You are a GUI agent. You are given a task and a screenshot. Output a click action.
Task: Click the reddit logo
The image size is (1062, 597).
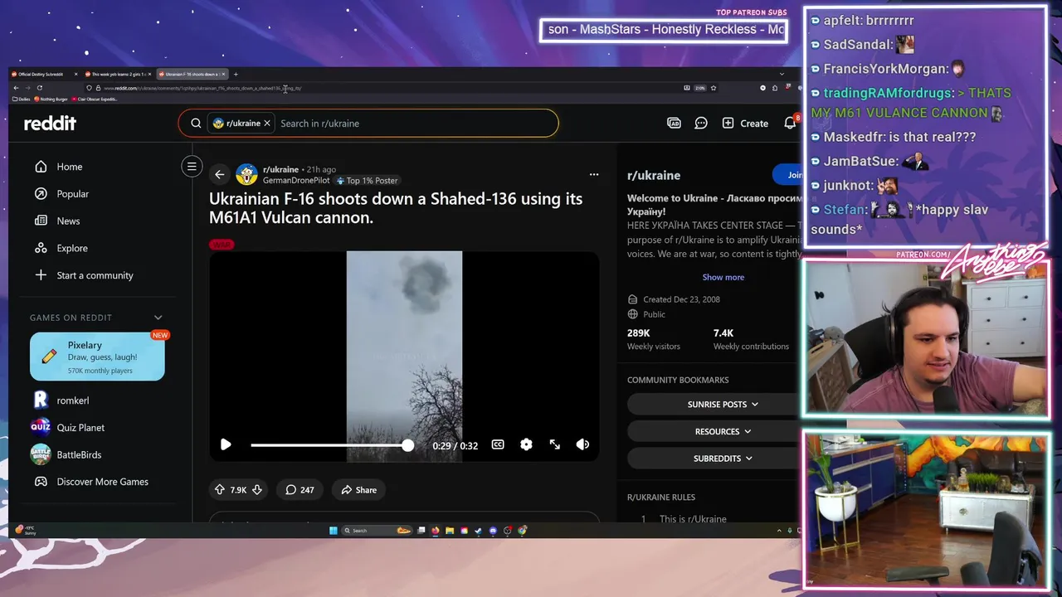click(x=50, y=124)
